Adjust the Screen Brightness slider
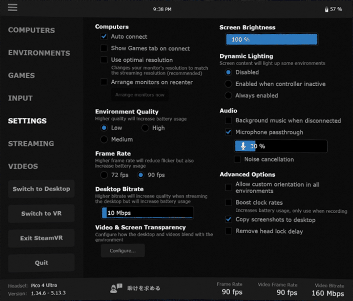This screenshot has width=353, height=301. (272, 39)
